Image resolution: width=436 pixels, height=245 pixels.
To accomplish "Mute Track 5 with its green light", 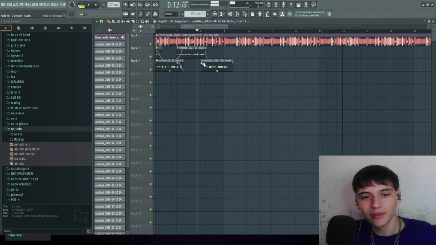I will [151, 95].
